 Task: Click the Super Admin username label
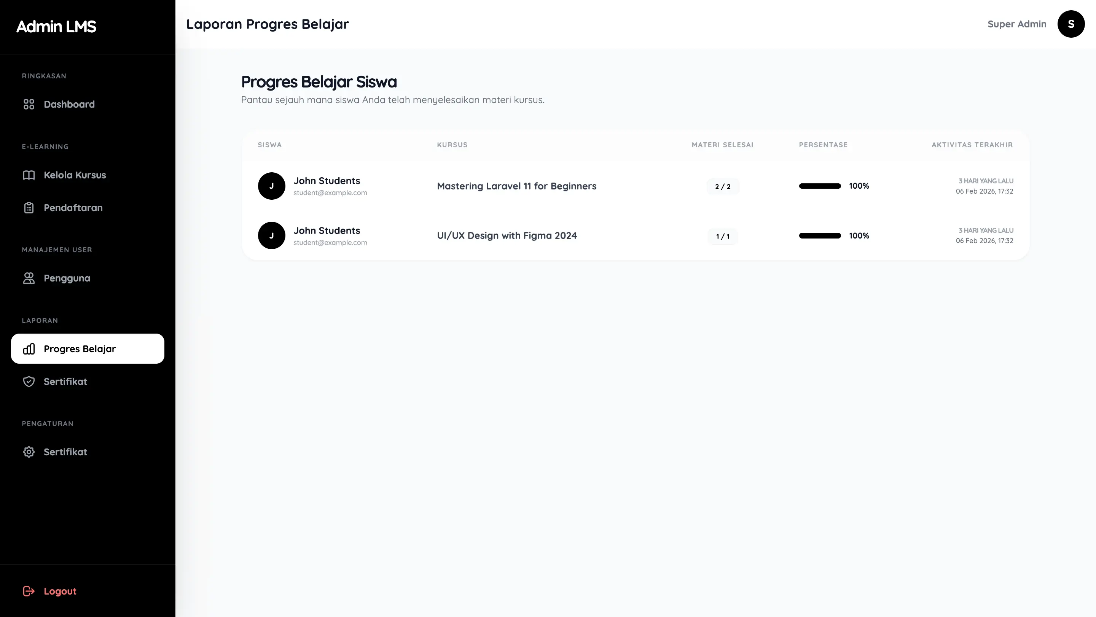coord(1016,24)
